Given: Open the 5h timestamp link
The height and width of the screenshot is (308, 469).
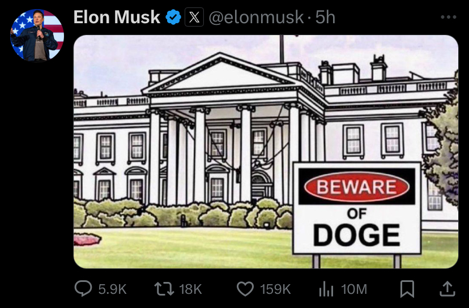Looking at the screenshot, I should [x=325, y=18].
